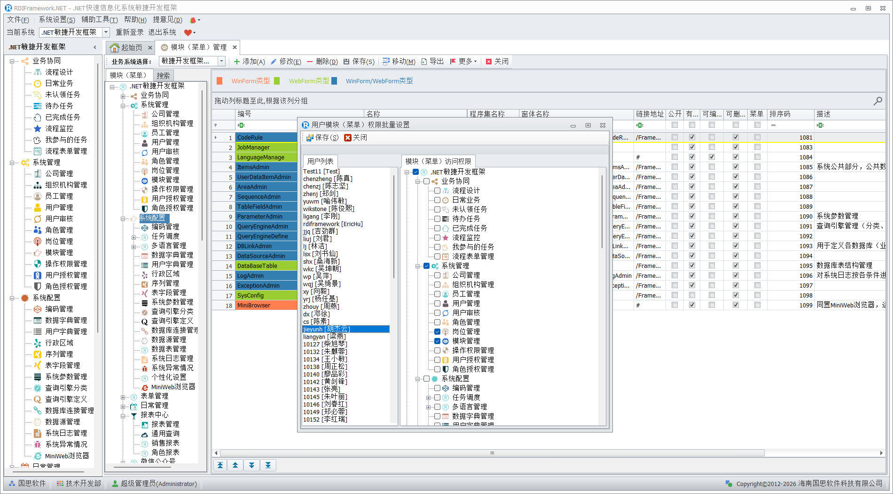Open the 业务系统选择 dropdown
Screen dimensions: 893x494
pyautogui.click(x=221, y=61)
